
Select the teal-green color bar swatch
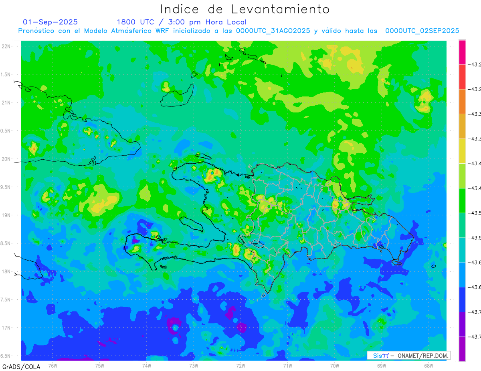pos(462,225)
